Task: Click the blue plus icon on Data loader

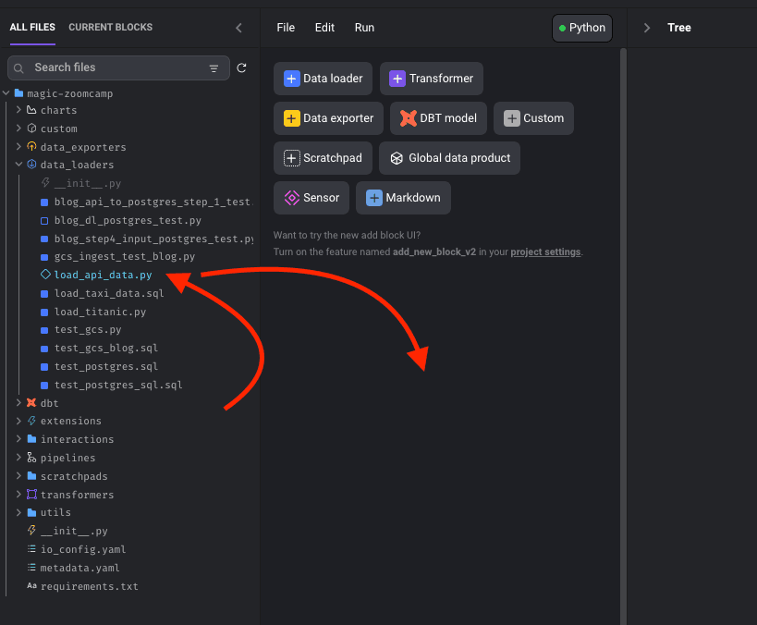Action: [x=291, y=79]
